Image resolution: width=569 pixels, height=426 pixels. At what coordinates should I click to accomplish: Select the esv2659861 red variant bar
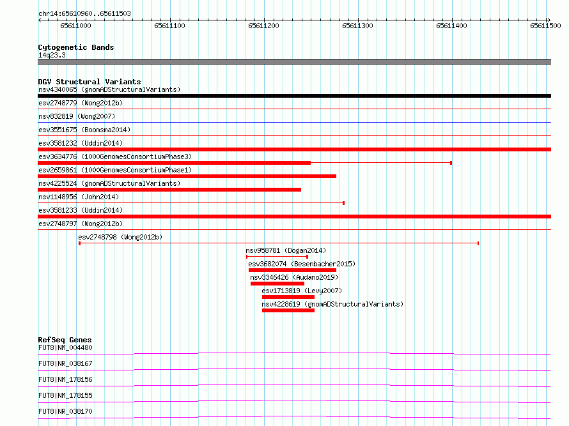[x=187, y=176]
